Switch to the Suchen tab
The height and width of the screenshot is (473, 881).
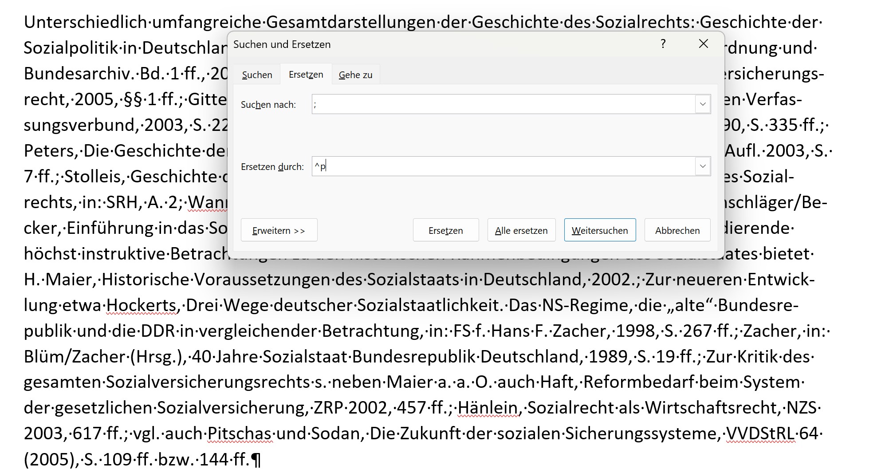[x=257, y=75]
